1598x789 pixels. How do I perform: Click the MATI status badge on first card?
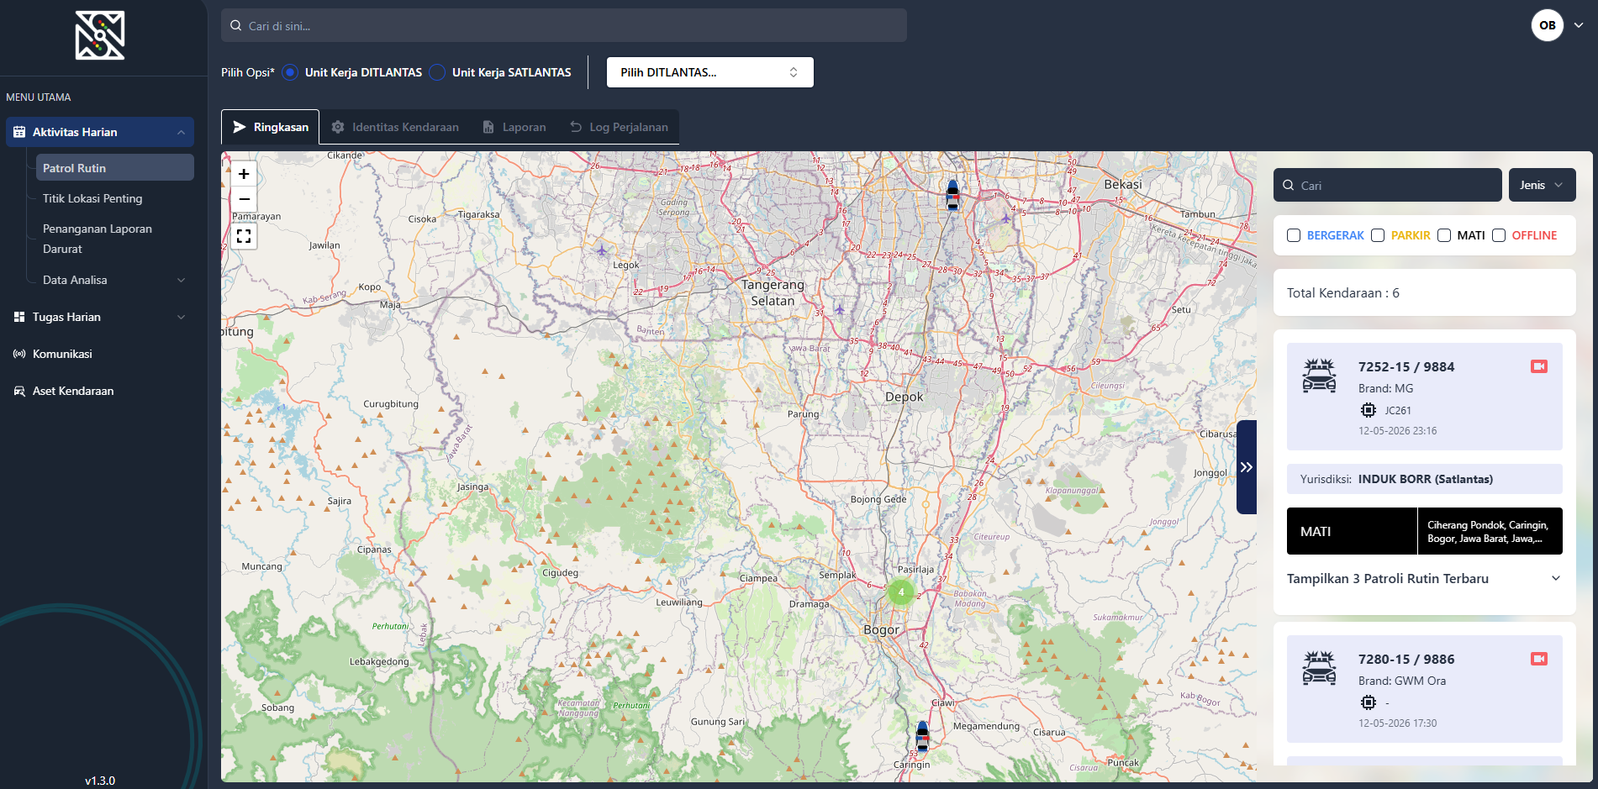pyautogui.click(x=1352, y=531)
